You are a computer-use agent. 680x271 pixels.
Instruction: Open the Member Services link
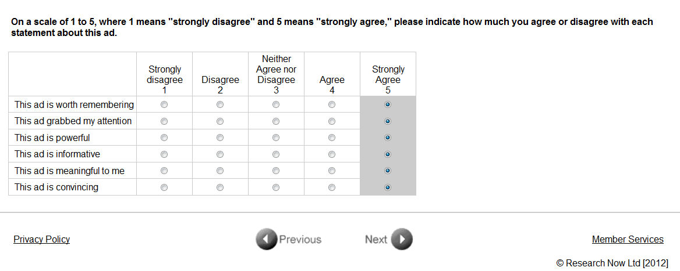(x=628, y=240)
